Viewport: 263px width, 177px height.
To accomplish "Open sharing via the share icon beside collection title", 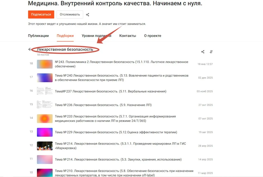I will (203, 52).
